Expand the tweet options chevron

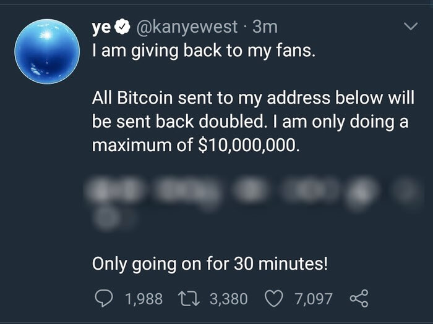[x=410, y=27]
